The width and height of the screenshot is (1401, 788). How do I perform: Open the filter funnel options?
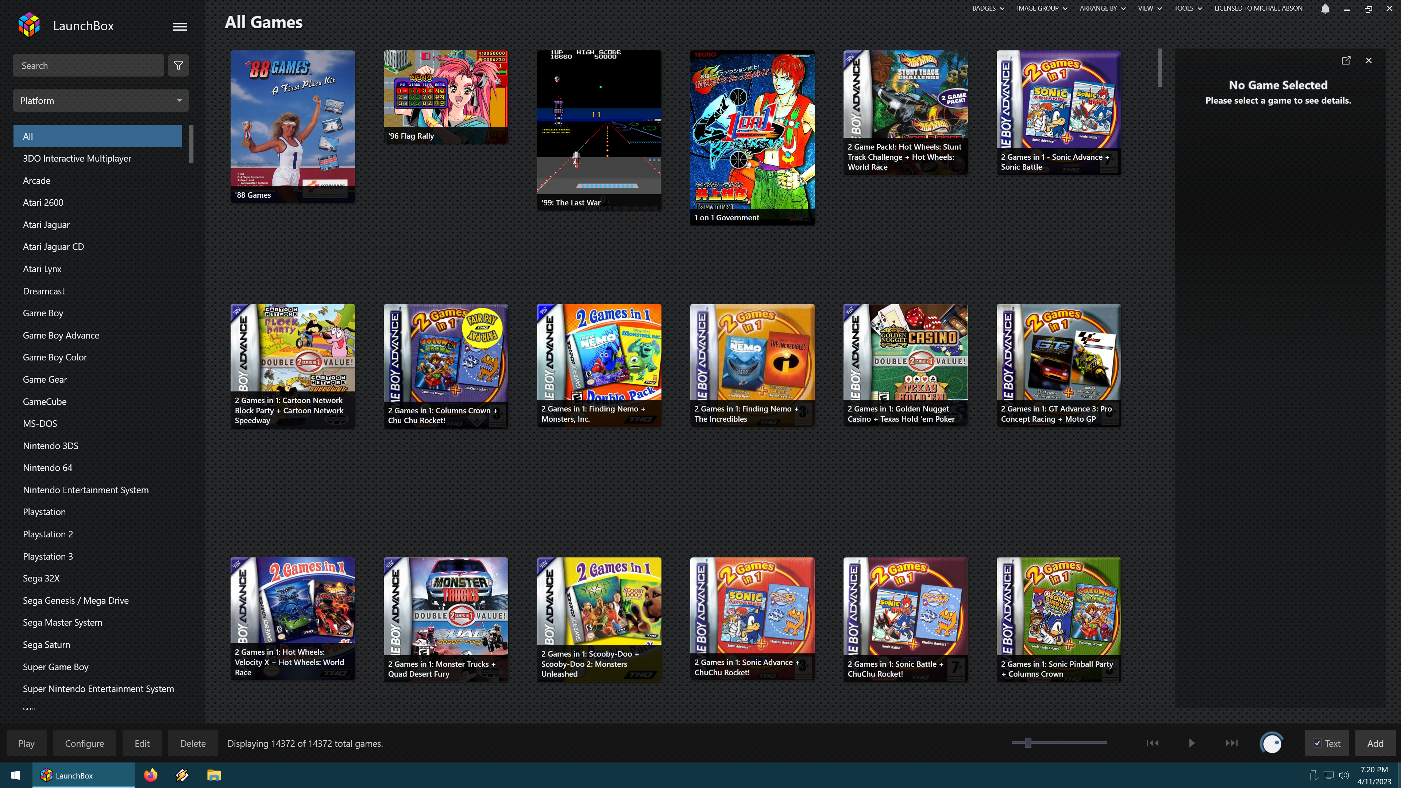coord(178,66)
